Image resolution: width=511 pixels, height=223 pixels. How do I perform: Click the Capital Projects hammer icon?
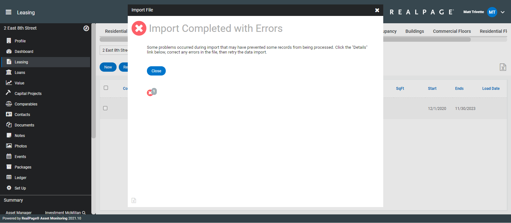[x=8, y=92]
